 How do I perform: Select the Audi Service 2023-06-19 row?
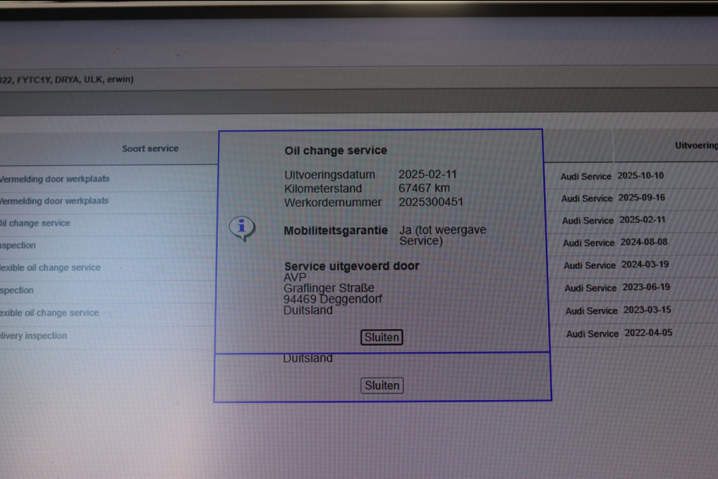click(617, 287)
